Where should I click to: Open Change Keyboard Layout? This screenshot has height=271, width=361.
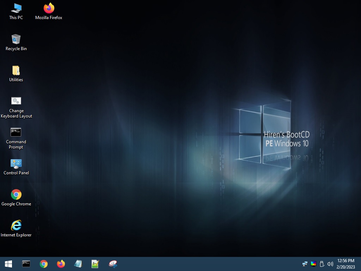16,101
